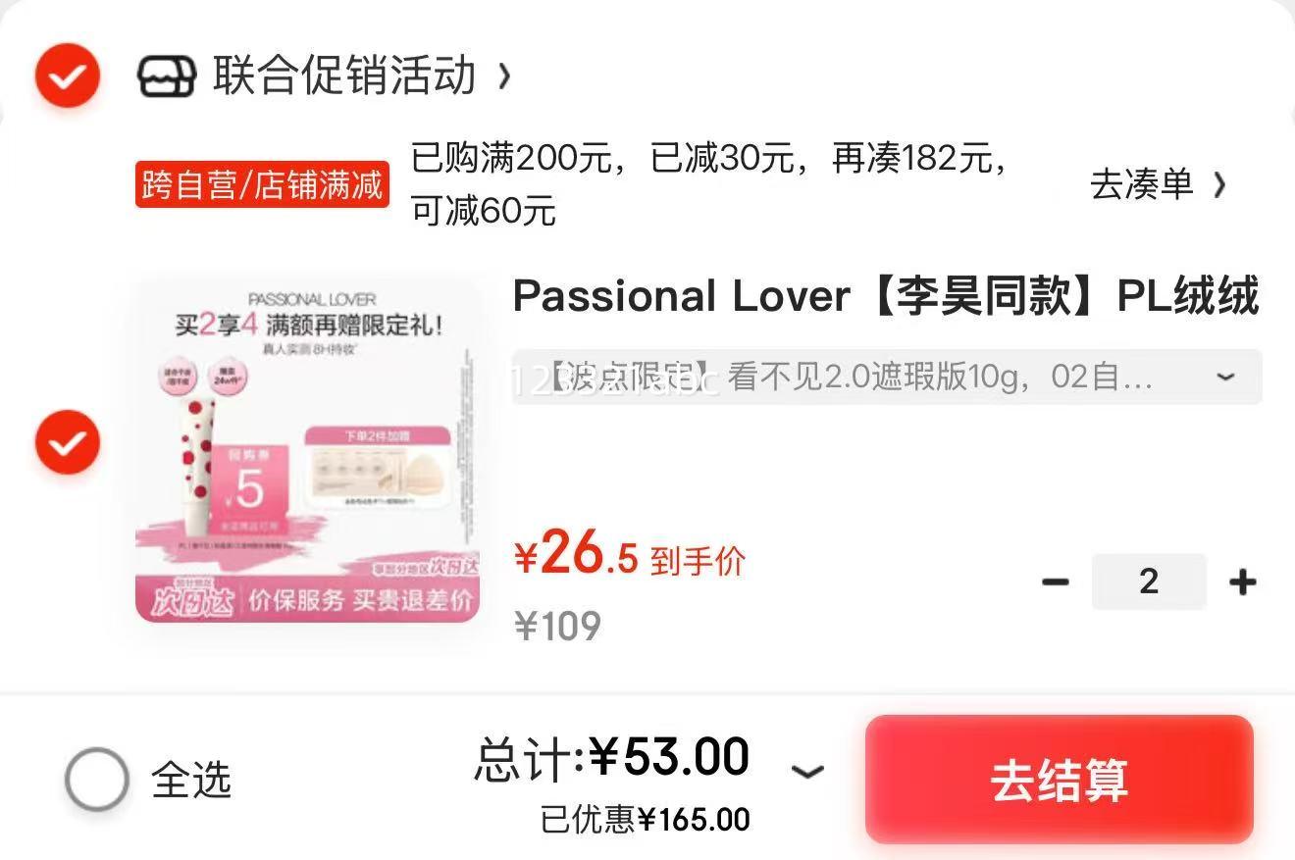Viewport: 1295px width, 860px height.
Task: Decrease quantity with the minus icon
Action: (1055, 582)
